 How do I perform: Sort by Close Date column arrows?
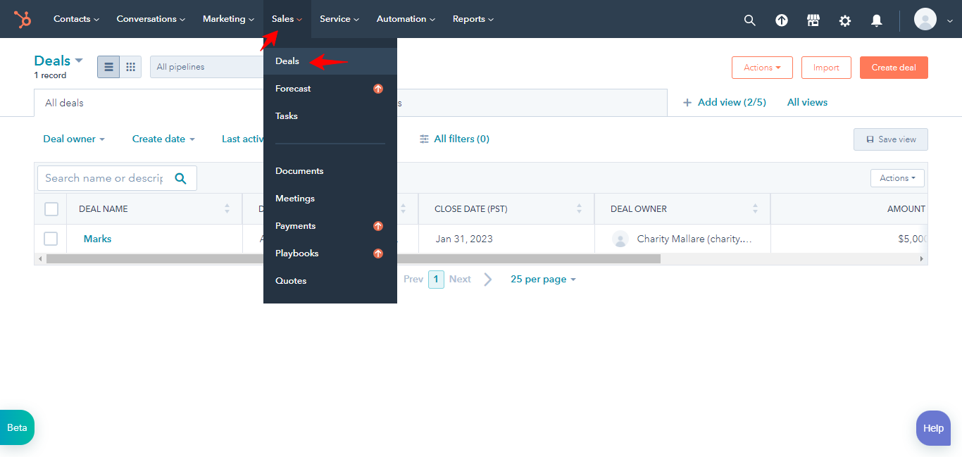579,208
